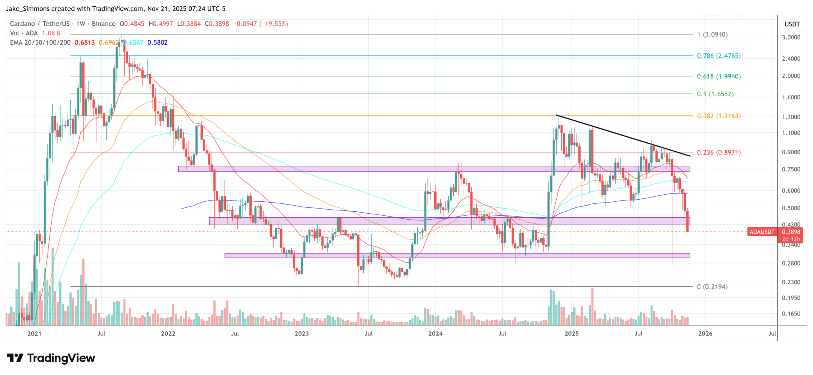Click the EMA 20/50/100/200 indicator label
Screen dimensions: 813x375
(x=40, y=42)
